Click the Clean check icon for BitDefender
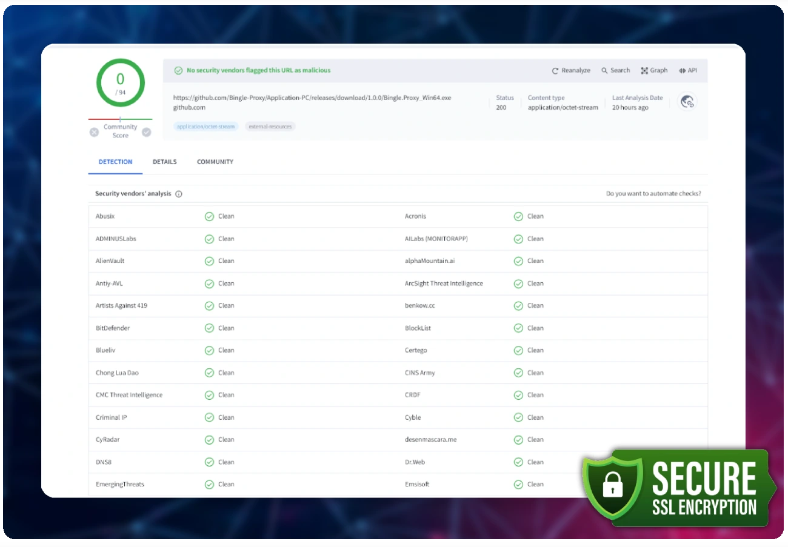 point(209,328)
